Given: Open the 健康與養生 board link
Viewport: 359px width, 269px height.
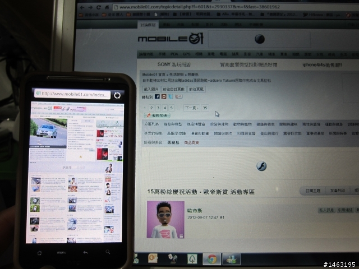Looking at the screenshot, I should point(265,124).
